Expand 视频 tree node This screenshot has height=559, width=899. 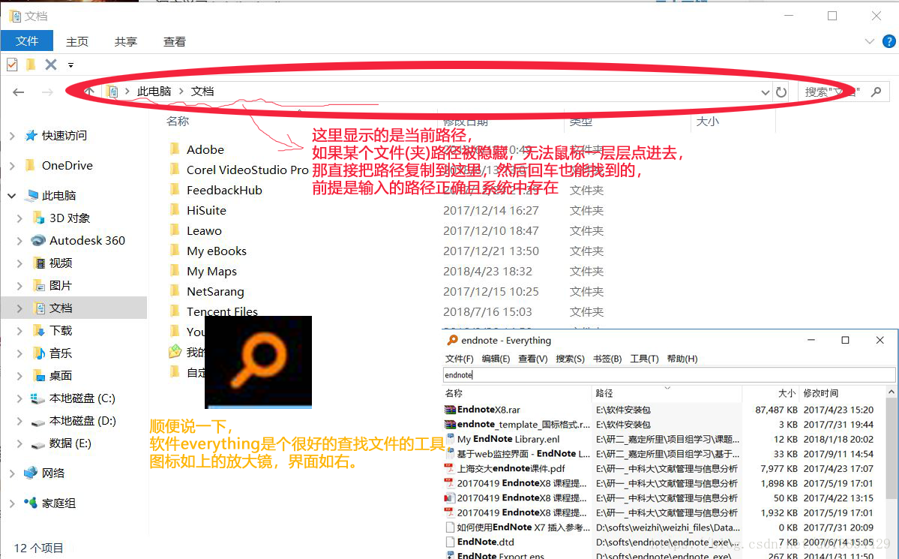click(x=19, y=263)
